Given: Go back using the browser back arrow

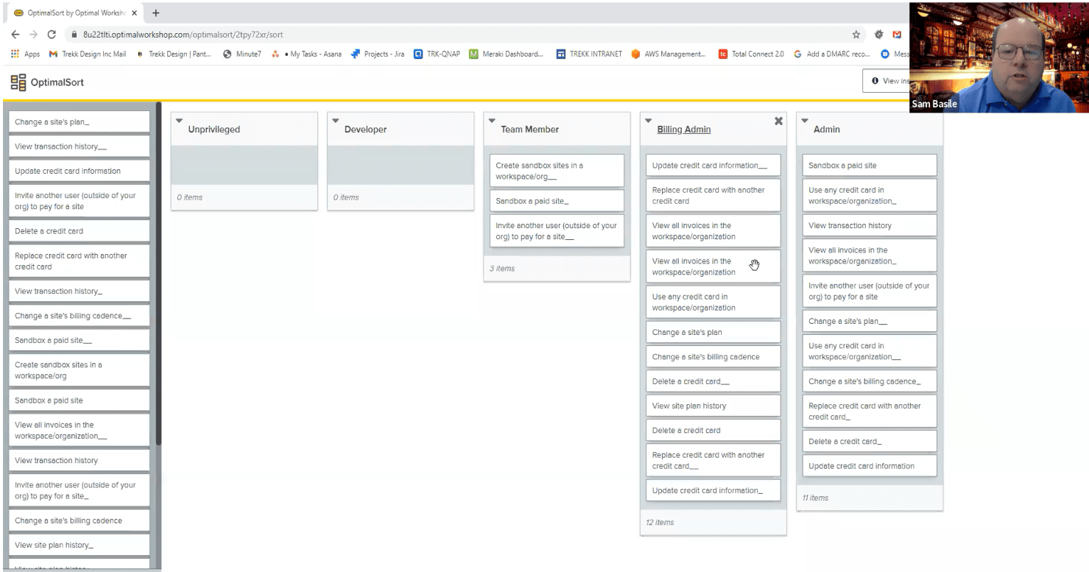Looking at the screenshot, I should coord(15,35).
